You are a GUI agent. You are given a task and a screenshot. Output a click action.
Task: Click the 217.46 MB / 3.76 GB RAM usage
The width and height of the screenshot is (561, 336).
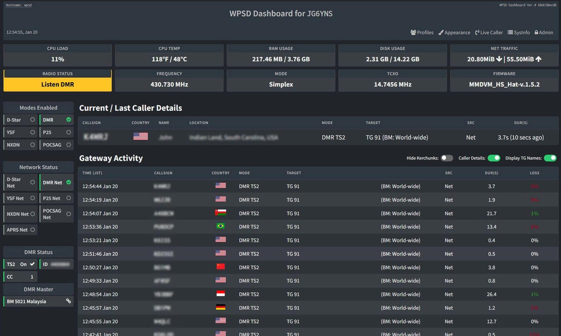[281, 59]
